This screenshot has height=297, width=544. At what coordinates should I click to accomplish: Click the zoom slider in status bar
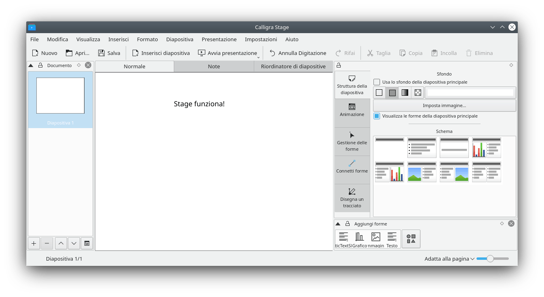tap(490, 259)
